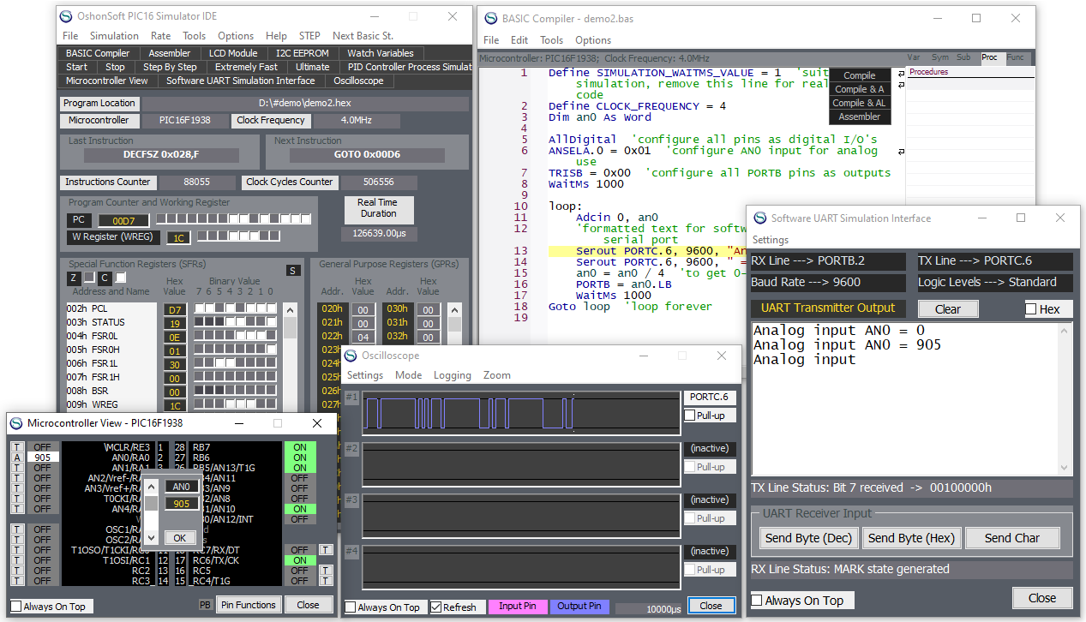Click the T toggle next to RC7/RX/DT
1086x622 pixels.
[326, 550]
